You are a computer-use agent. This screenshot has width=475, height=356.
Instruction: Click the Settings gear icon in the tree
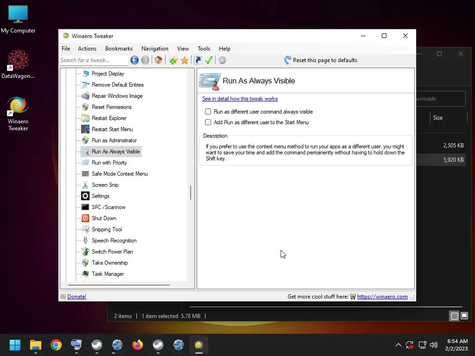coord(85,196)
